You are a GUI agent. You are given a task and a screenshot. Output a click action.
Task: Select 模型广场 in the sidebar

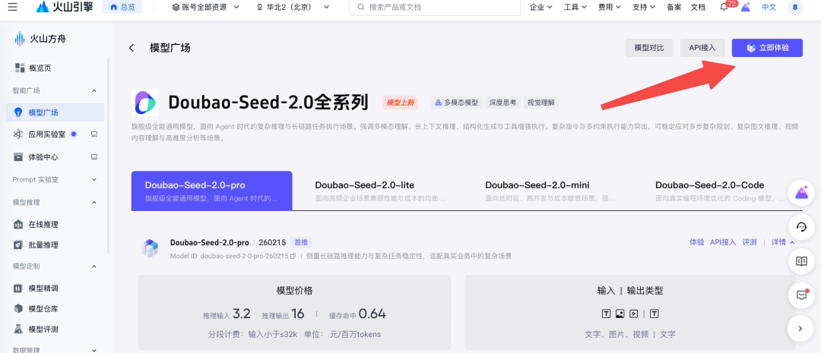(55, 112)
